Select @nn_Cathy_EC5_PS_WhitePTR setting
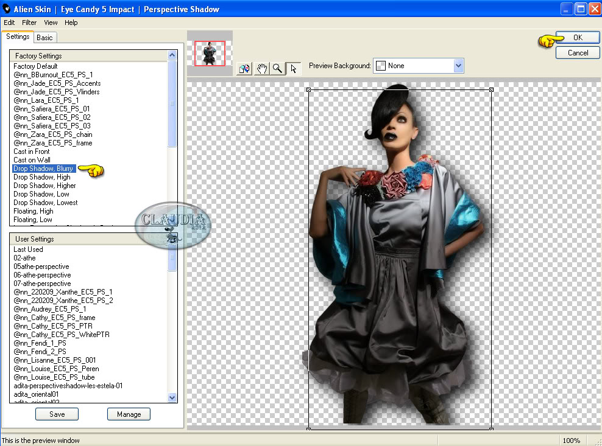The image size is (602, 446). [62, 335]
